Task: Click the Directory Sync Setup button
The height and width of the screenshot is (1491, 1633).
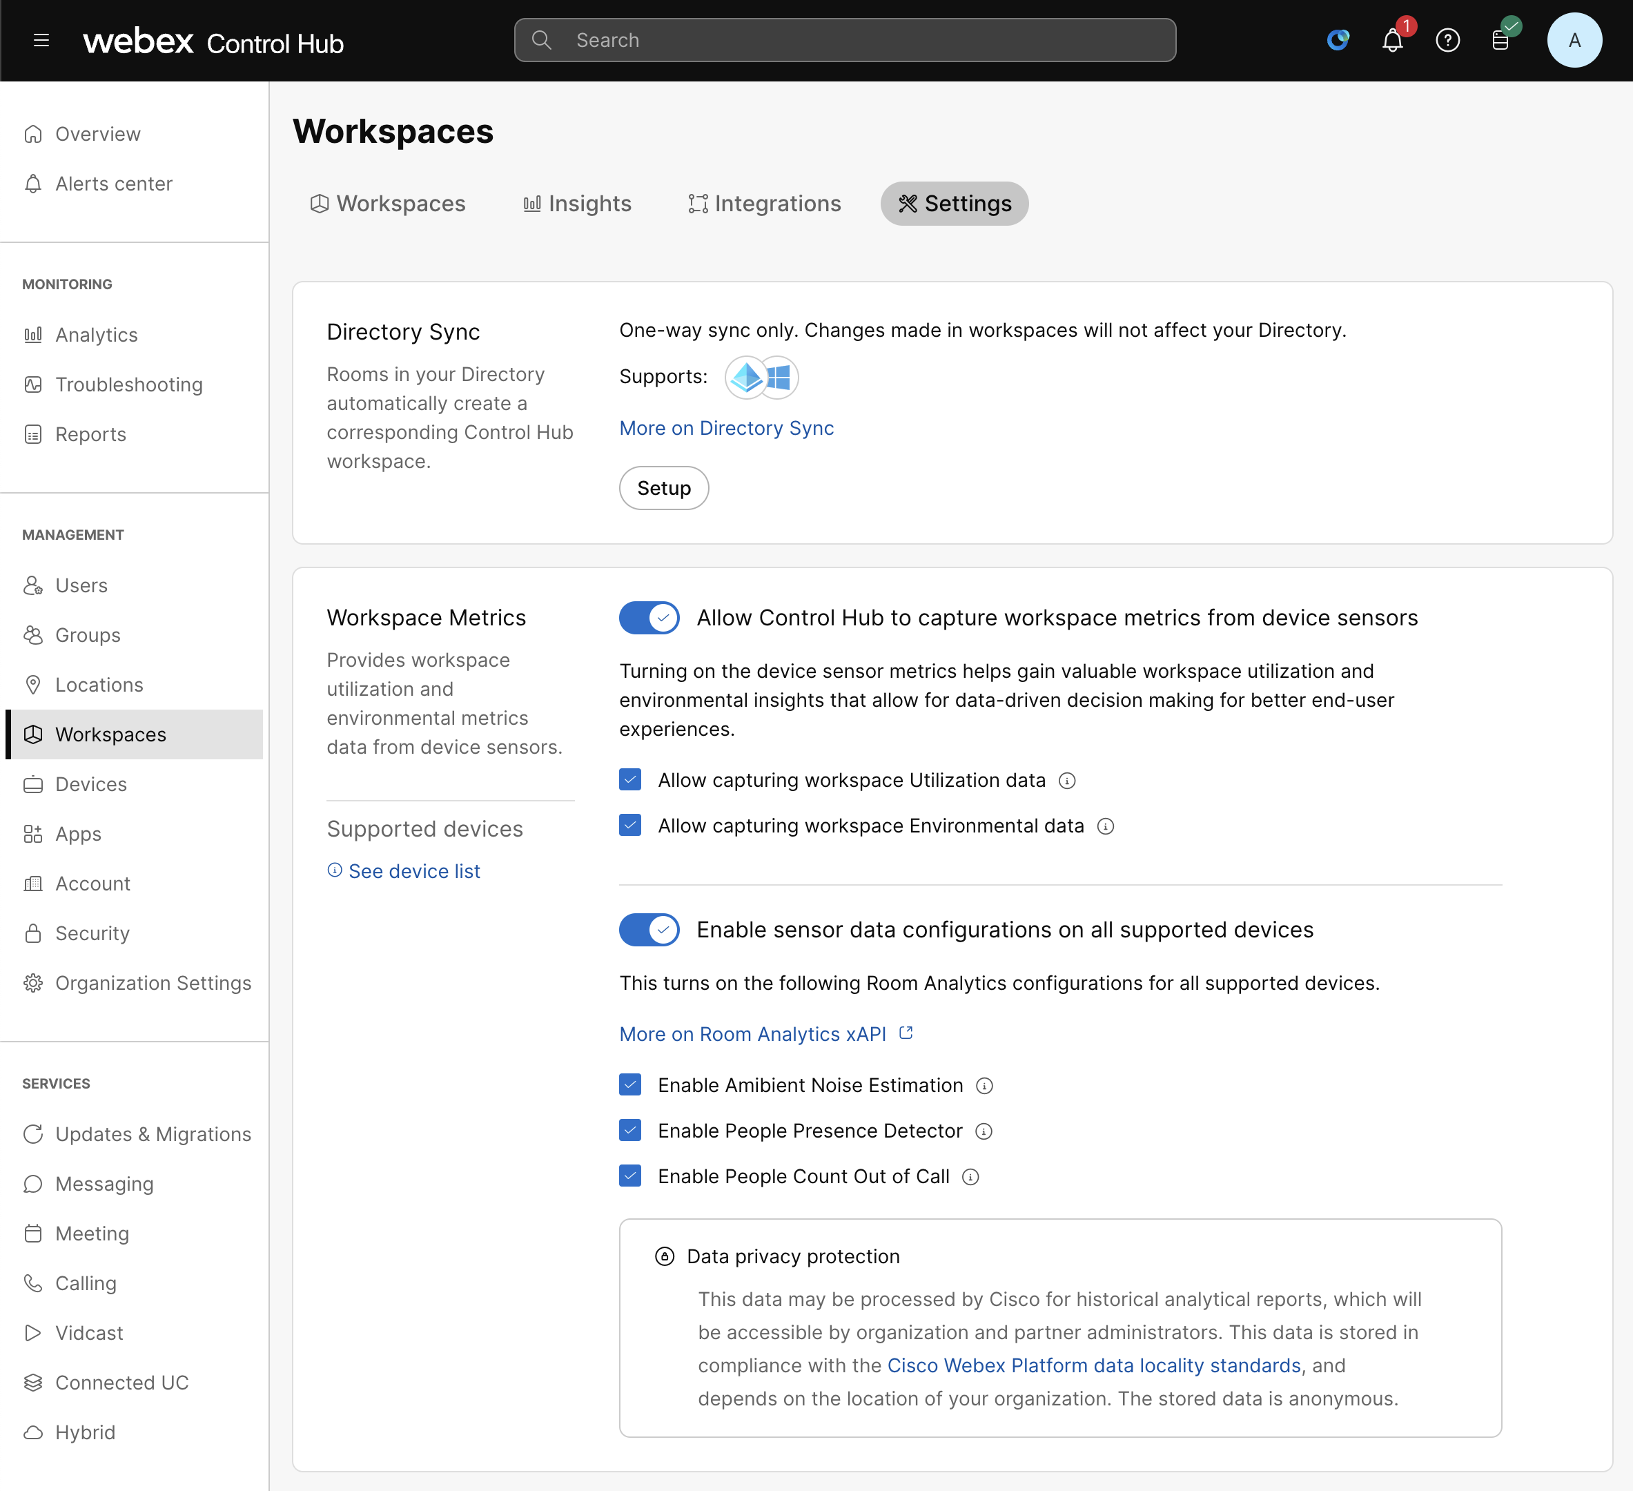Action: tap(663, 488)
